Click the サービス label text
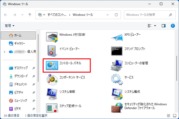This screenshot has width=179, height=119. tap(129, 77)
